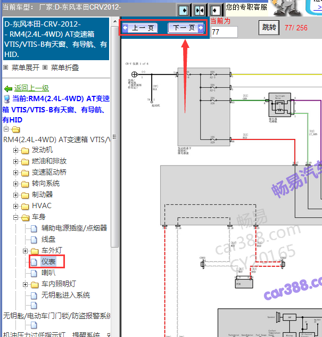Select the 发动机 tree item
This screenshot has width=322, height=337.
pos(43,150)
